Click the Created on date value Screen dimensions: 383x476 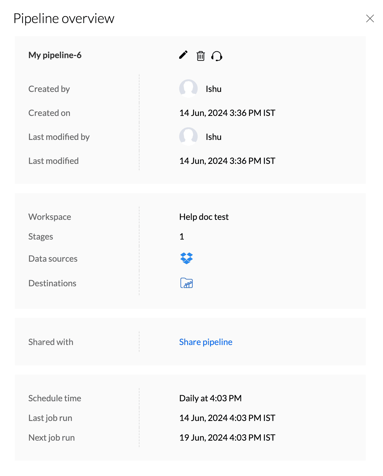tap(227, 113)
